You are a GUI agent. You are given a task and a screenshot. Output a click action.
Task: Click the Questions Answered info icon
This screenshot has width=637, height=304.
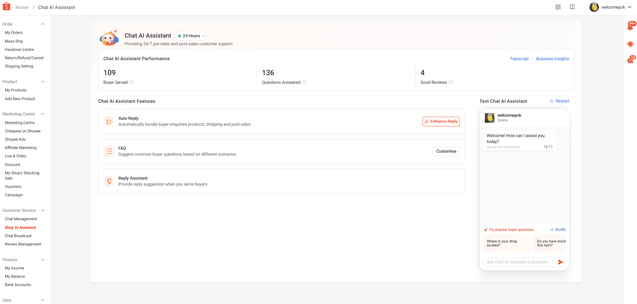(x=304, y=82)
